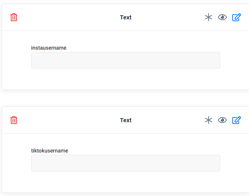Click the Text heading of the top card
249x196 pixels.
pyautogui.click(x=126, y=17)
